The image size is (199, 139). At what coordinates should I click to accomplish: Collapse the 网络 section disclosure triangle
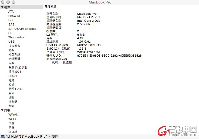click(2, 110)
